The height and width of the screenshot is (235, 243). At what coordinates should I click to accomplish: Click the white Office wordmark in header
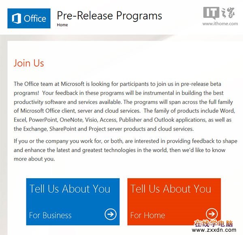pos(35,19)
